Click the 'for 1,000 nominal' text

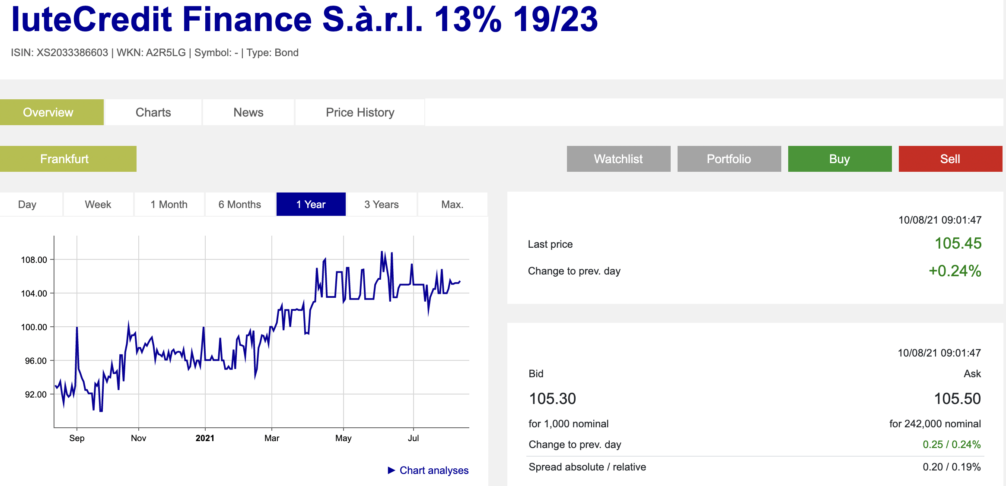569,424
